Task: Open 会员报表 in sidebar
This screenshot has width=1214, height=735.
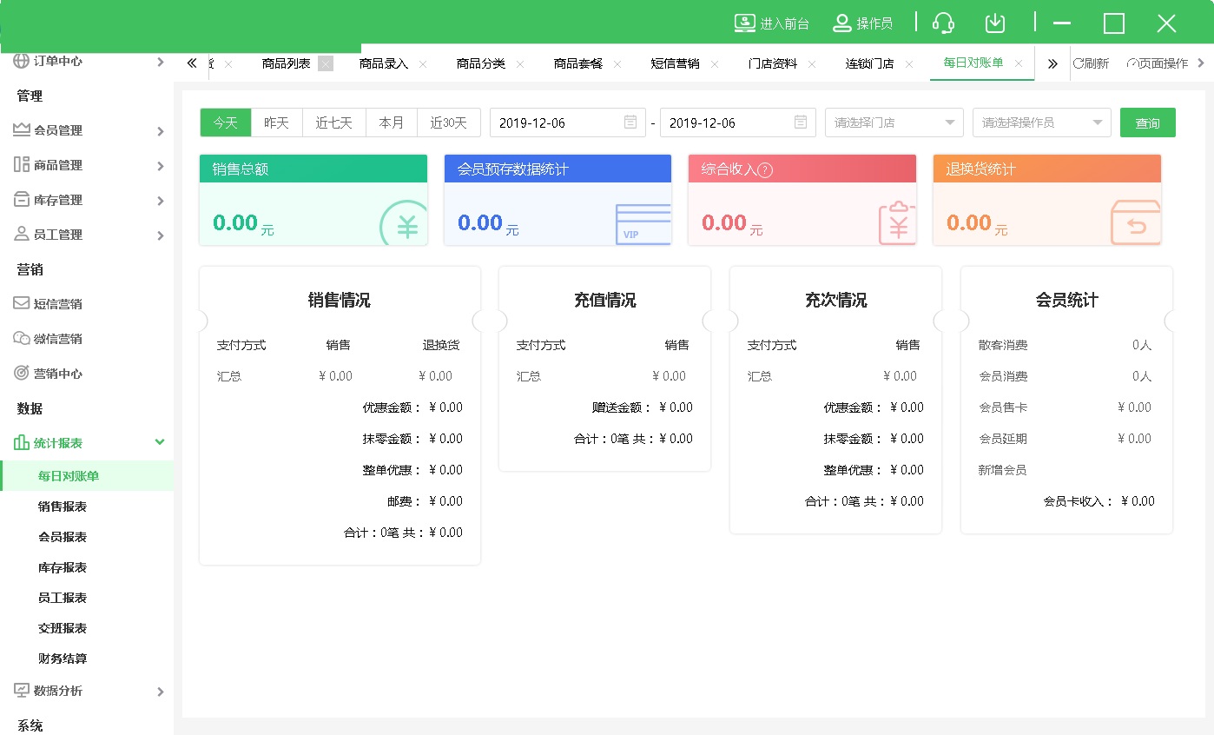Action: tap(63, 537)
